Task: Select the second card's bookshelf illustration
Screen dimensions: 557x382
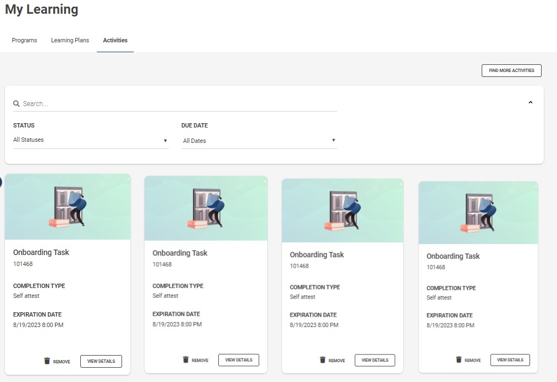Action: (x=206, y=208)
